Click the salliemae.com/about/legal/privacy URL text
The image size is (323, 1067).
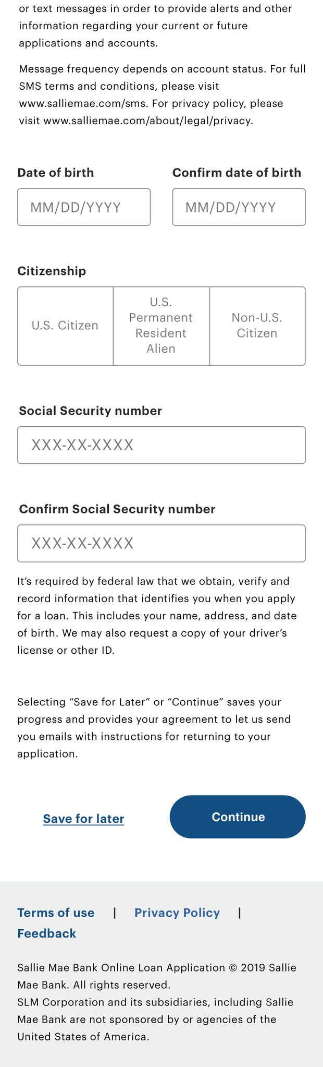pos(148,121)
